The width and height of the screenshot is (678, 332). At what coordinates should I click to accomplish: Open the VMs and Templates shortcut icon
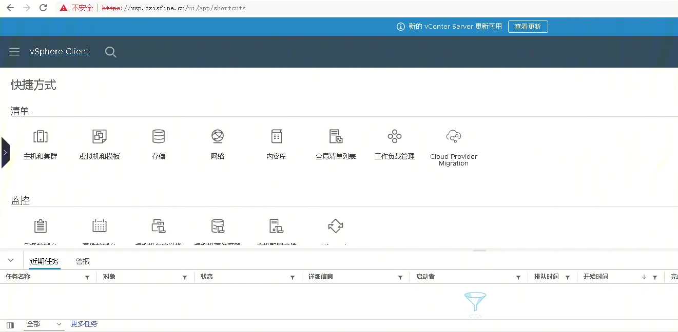tap(100, 137)
